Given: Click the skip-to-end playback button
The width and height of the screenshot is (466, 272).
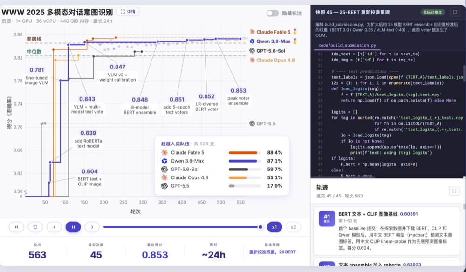Looking at the screenshot, I should pos(16,227).
